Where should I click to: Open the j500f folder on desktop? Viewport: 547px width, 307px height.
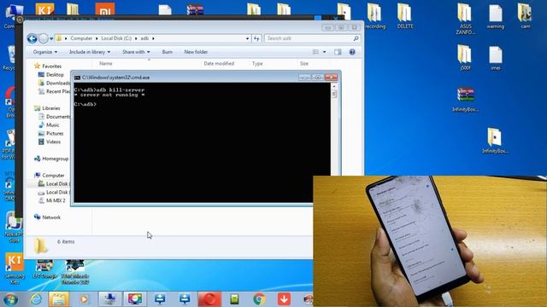coord(465,58)
